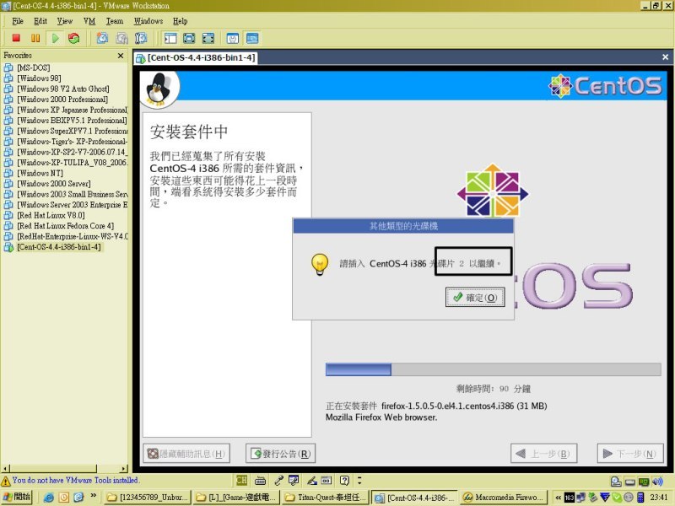Toggle the Favorites sidebar view icon

pyautogui.click(x=170, y=38)
